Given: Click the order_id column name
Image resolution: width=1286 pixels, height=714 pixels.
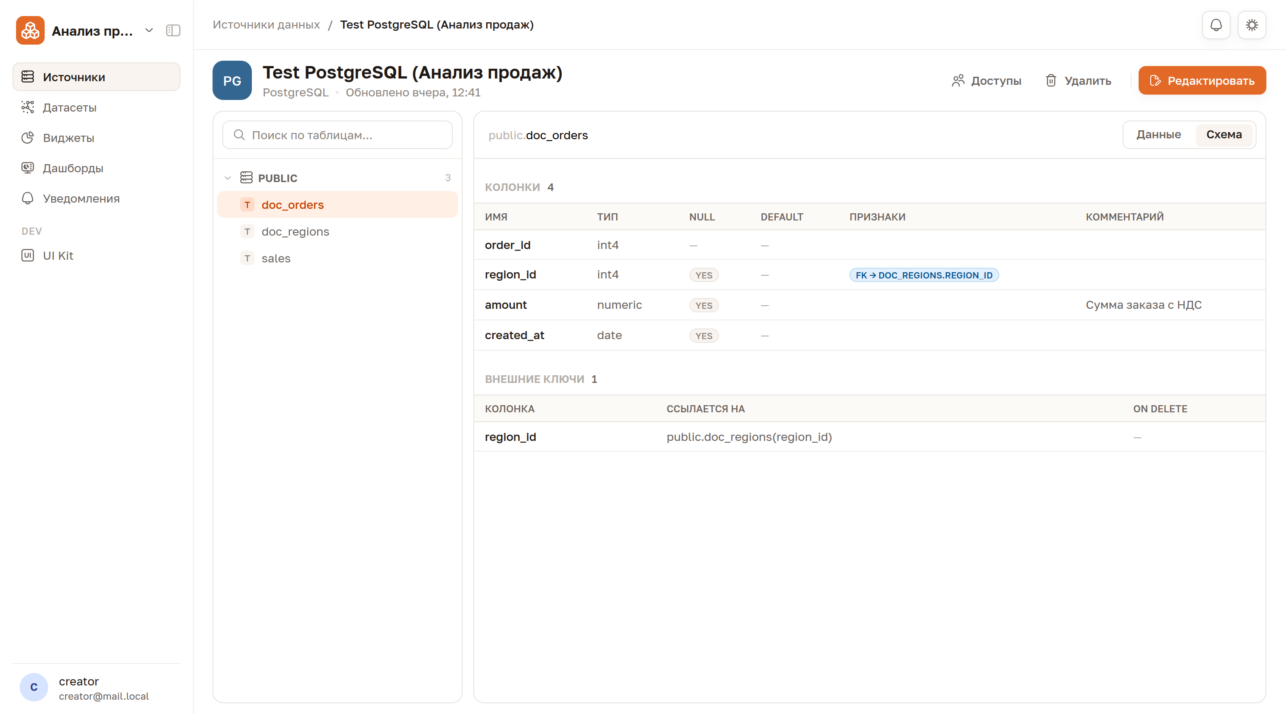Looking at the screenshot, I should click(508, 245).
